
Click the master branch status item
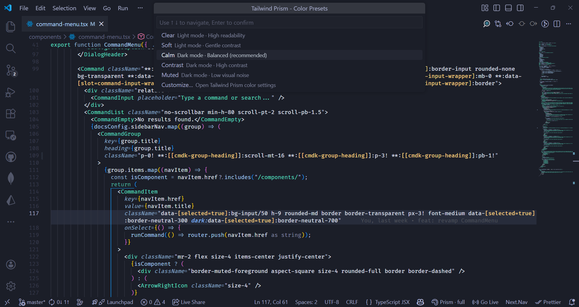[32, 302]
